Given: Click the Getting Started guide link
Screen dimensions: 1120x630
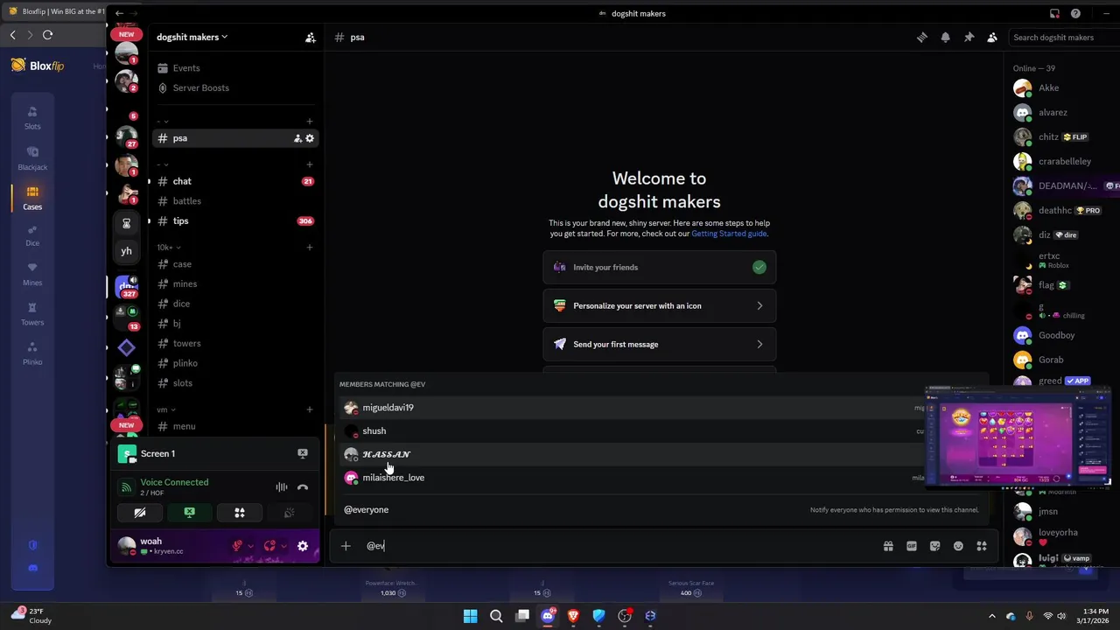Looking at the screenshot, I should tap(729, 234).
